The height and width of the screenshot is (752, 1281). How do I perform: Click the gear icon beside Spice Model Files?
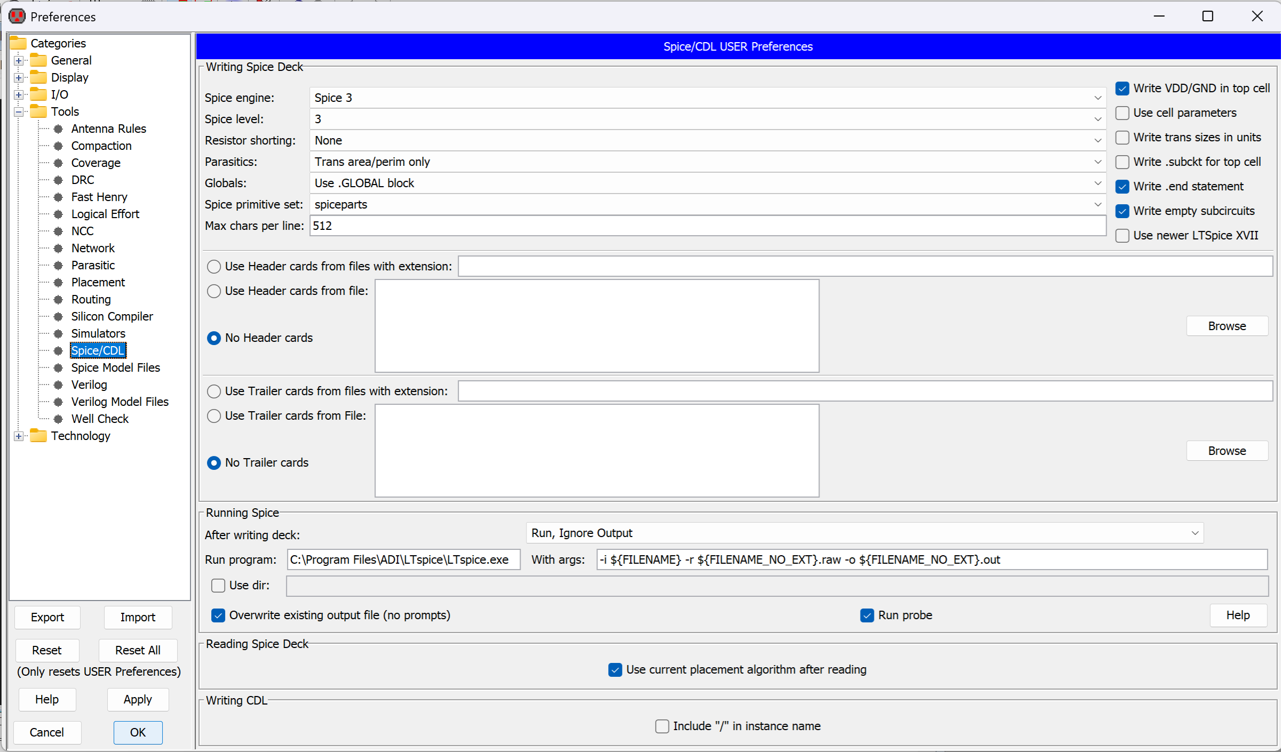tap(59, 367)
